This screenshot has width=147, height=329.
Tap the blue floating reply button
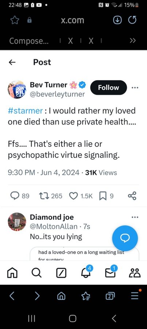point(125,238)
